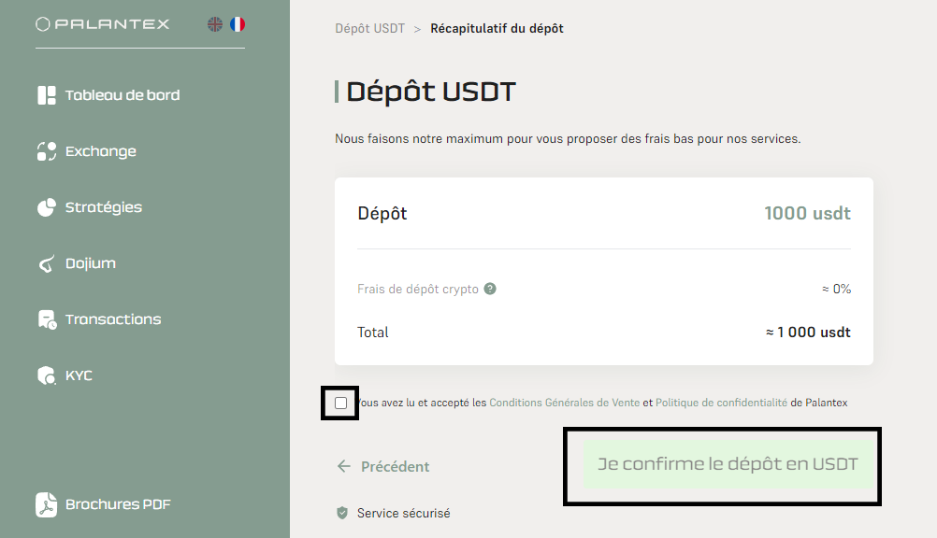
Task: Open Politique de confidentialité link
Action: point(721,403)
